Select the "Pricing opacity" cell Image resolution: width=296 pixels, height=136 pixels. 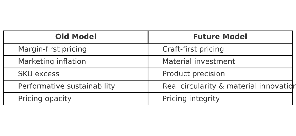click(45, 99)
